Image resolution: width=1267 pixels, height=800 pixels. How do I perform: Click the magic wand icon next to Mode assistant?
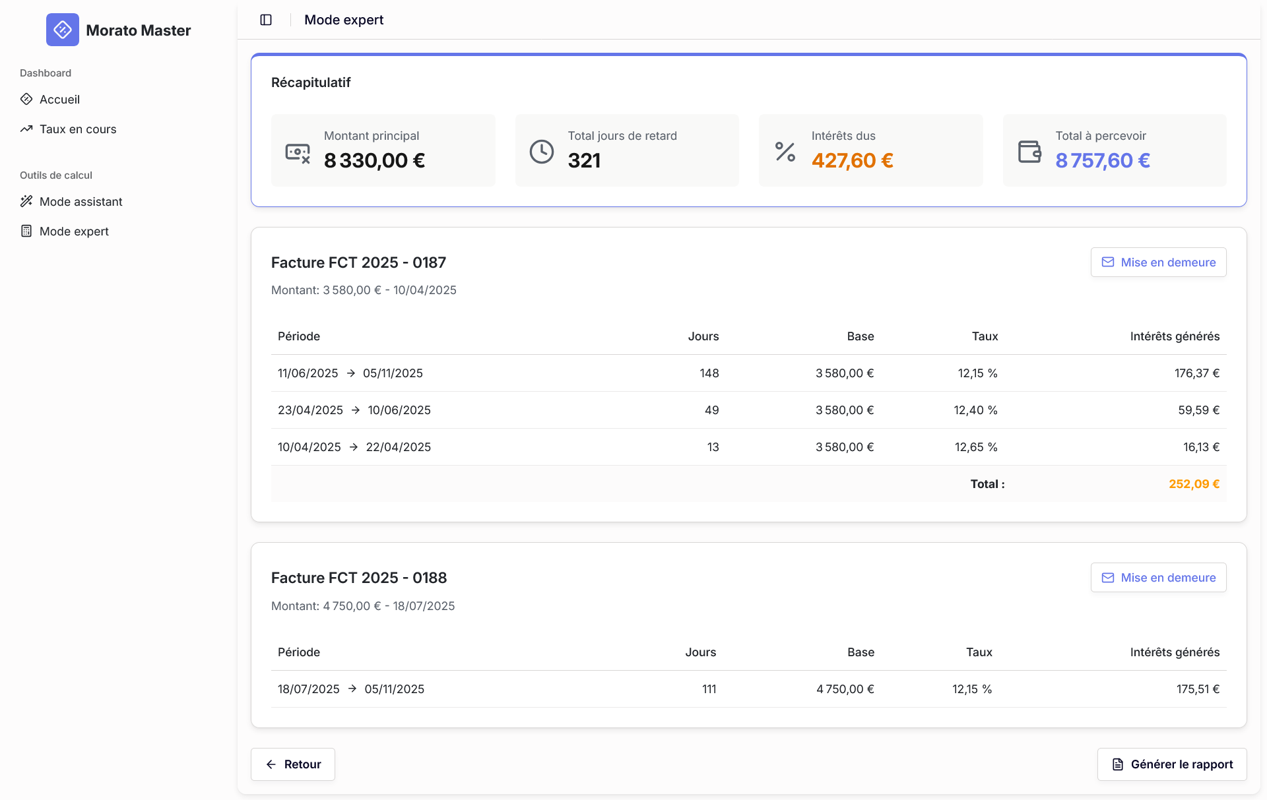click(x=26, y=201)
